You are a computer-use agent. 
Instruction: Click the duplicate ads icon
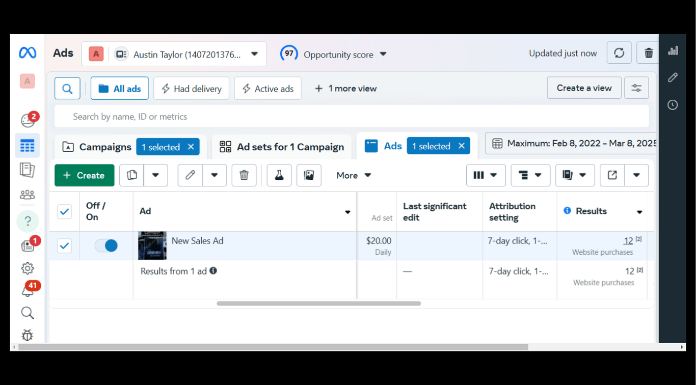[132, 175]
